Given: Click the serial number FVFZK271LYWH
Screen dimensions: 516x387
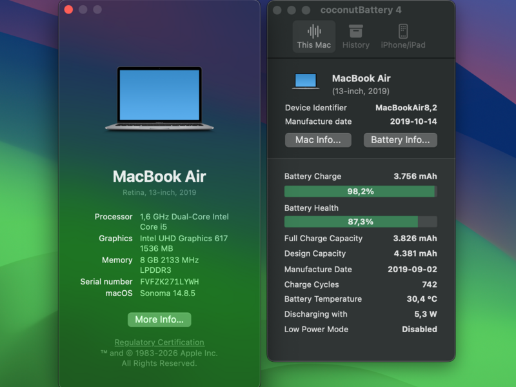Looking at the screenshot, I should point(170,282).
